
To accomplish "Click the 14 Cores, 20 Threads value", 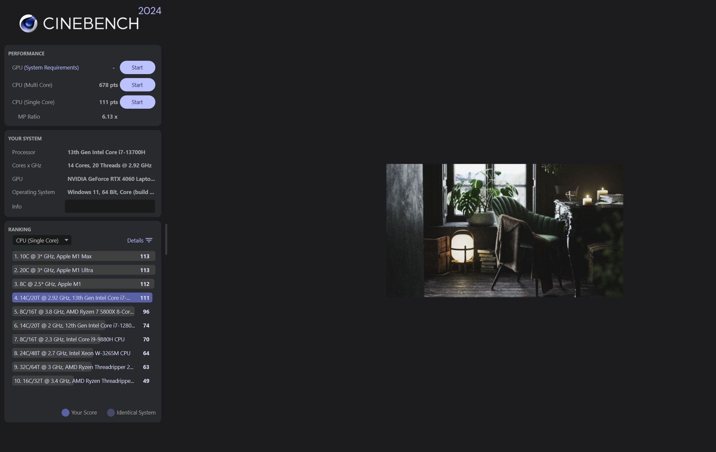I will [109, 165].
